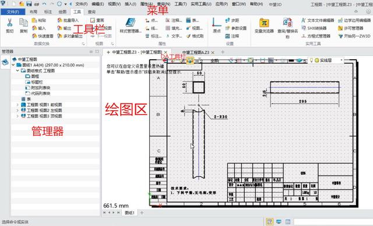
Task: Open the License Manager (许可管理器)
Action: point(351,28)
